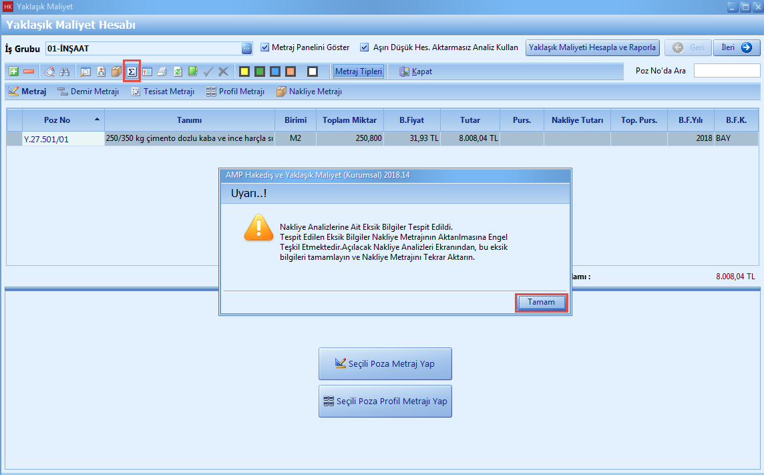Viewport: 764px width, 475px height.
Task: Click Yaklaşık Maliyeti Hesapla ve Raporla button
Action: tap(592, 47)
